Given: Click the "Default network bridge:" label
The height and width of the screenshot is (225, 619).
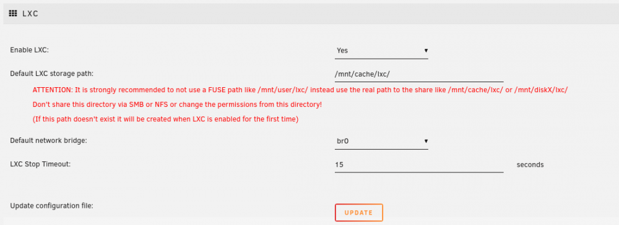Looking at the screenshot, I should [x=48, y=141].
